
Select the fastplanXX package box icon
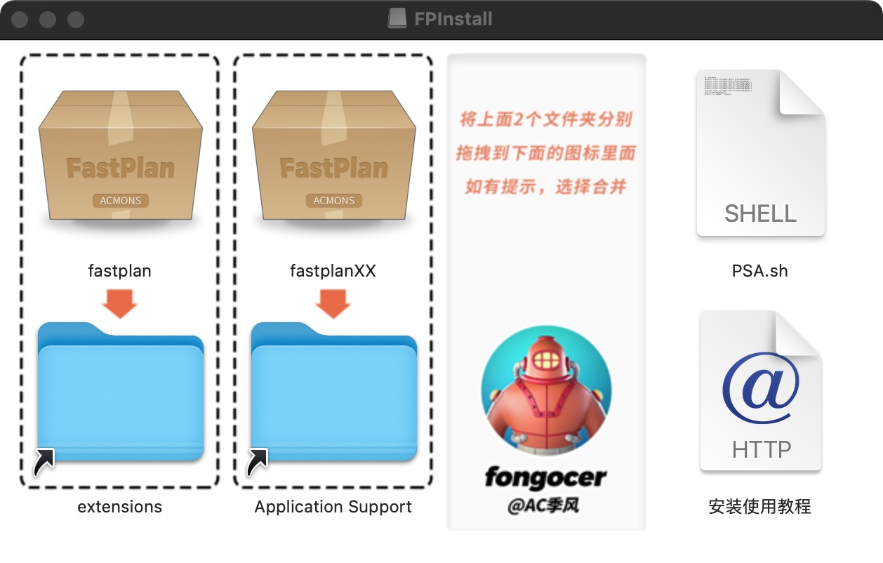tap(333, 155)
